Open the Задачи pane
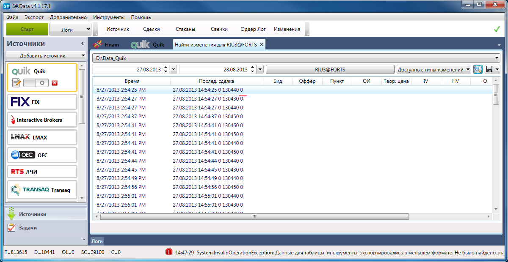The height and width of the screenshot is (262, 508). [x=46, y=227]
